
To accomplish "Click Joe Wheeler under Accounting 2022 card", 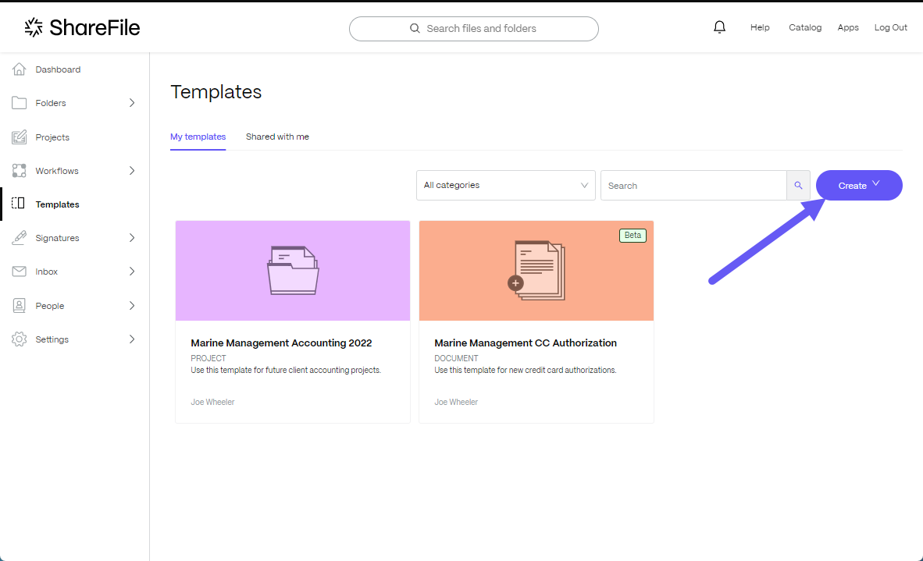I will (x=212, y=403).
